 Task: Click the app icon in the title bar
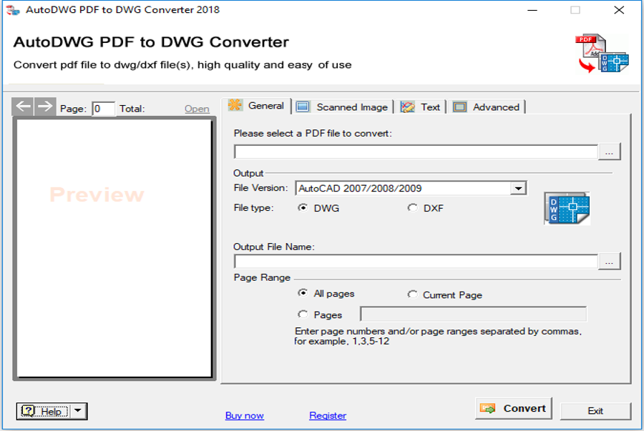click(x=13, y=10)
